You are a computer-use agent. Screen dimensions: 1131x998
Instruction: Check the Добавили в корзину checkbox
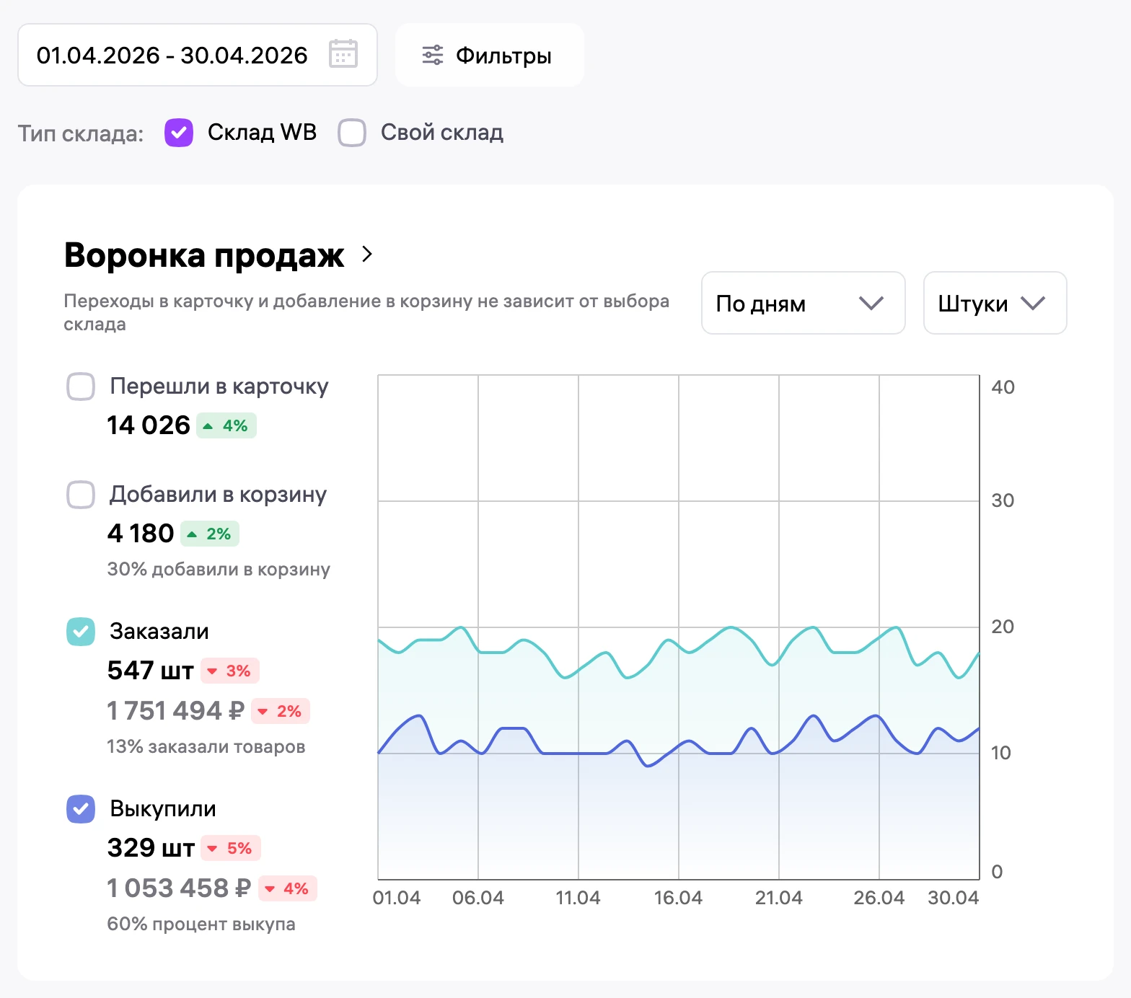81,495
